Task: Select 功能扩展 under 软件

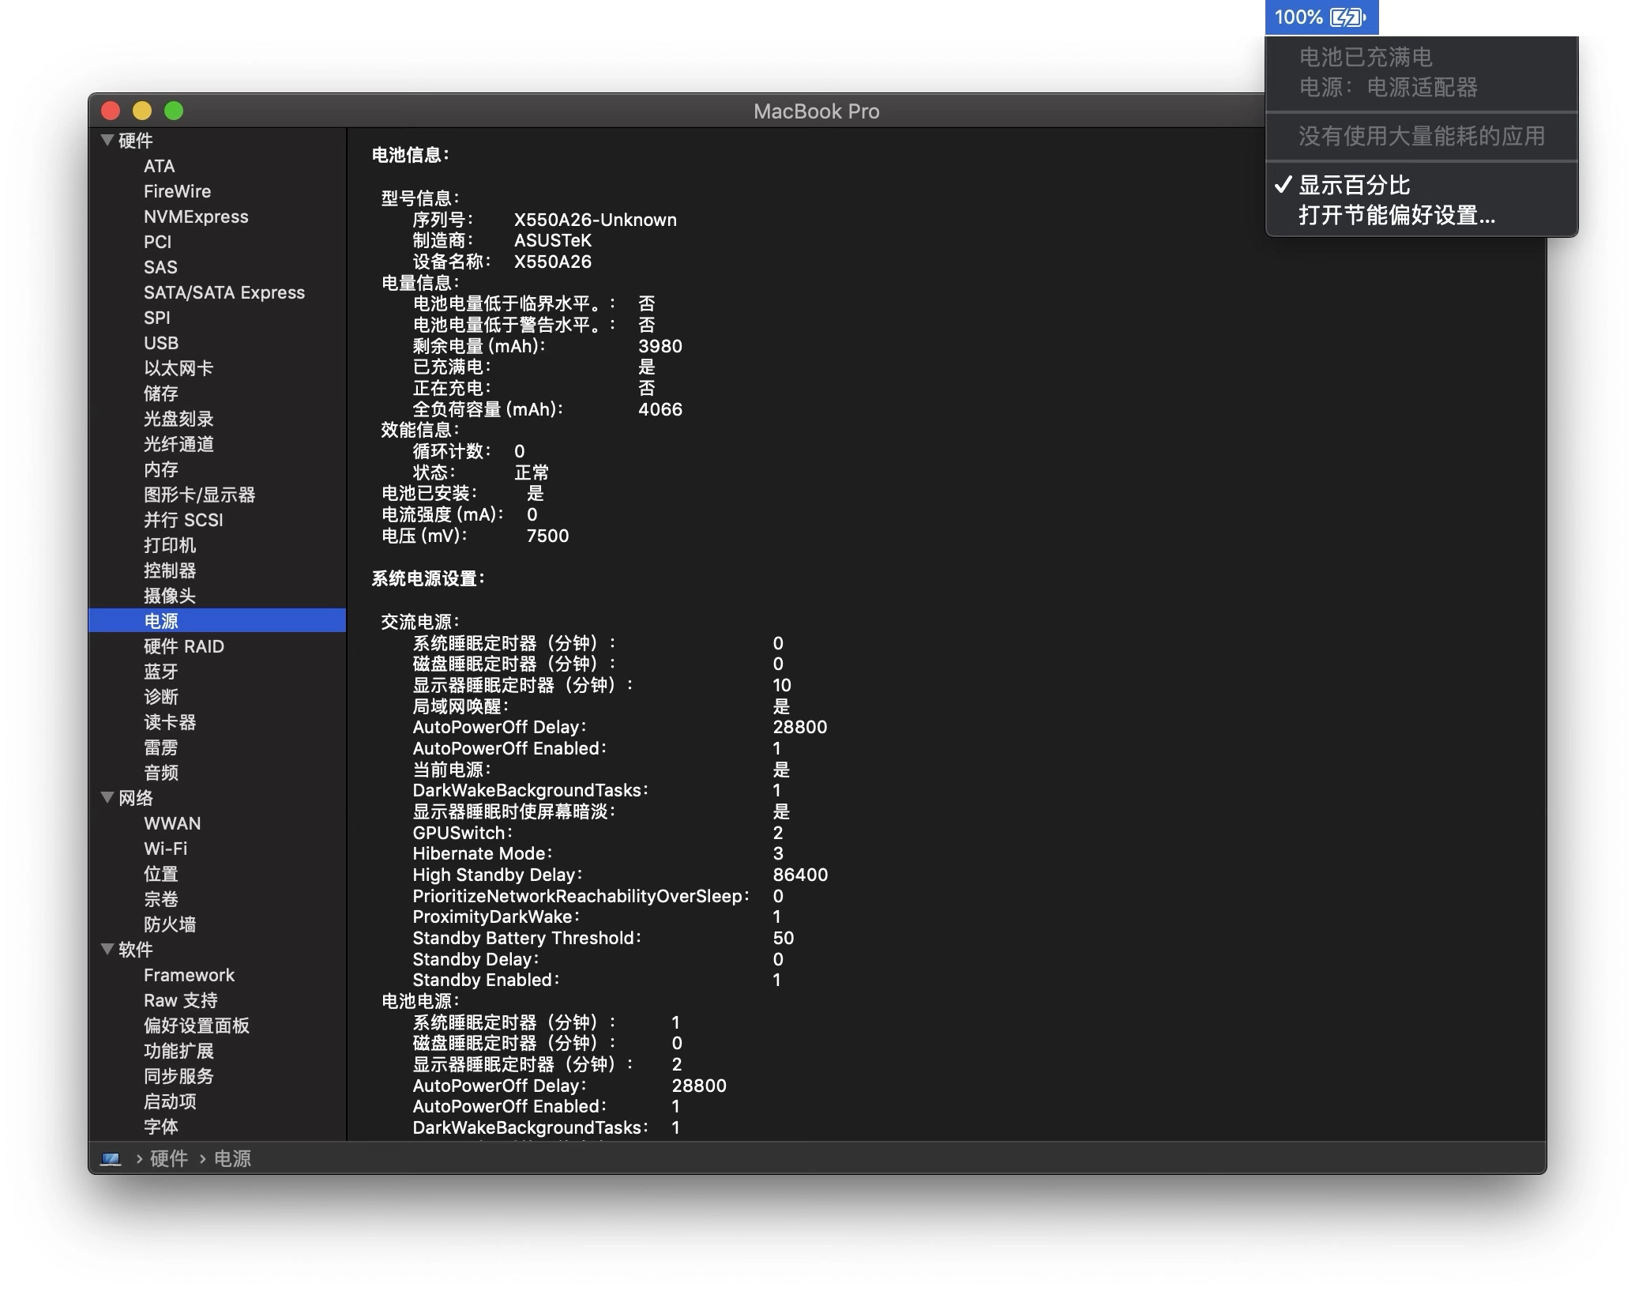Action: [179, 1051]
